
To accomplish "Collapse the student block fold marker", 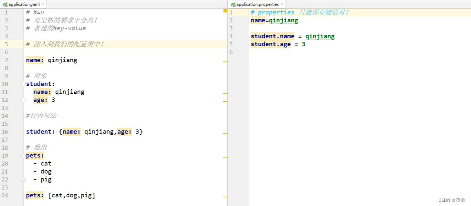I will click(x=24, y=84).
